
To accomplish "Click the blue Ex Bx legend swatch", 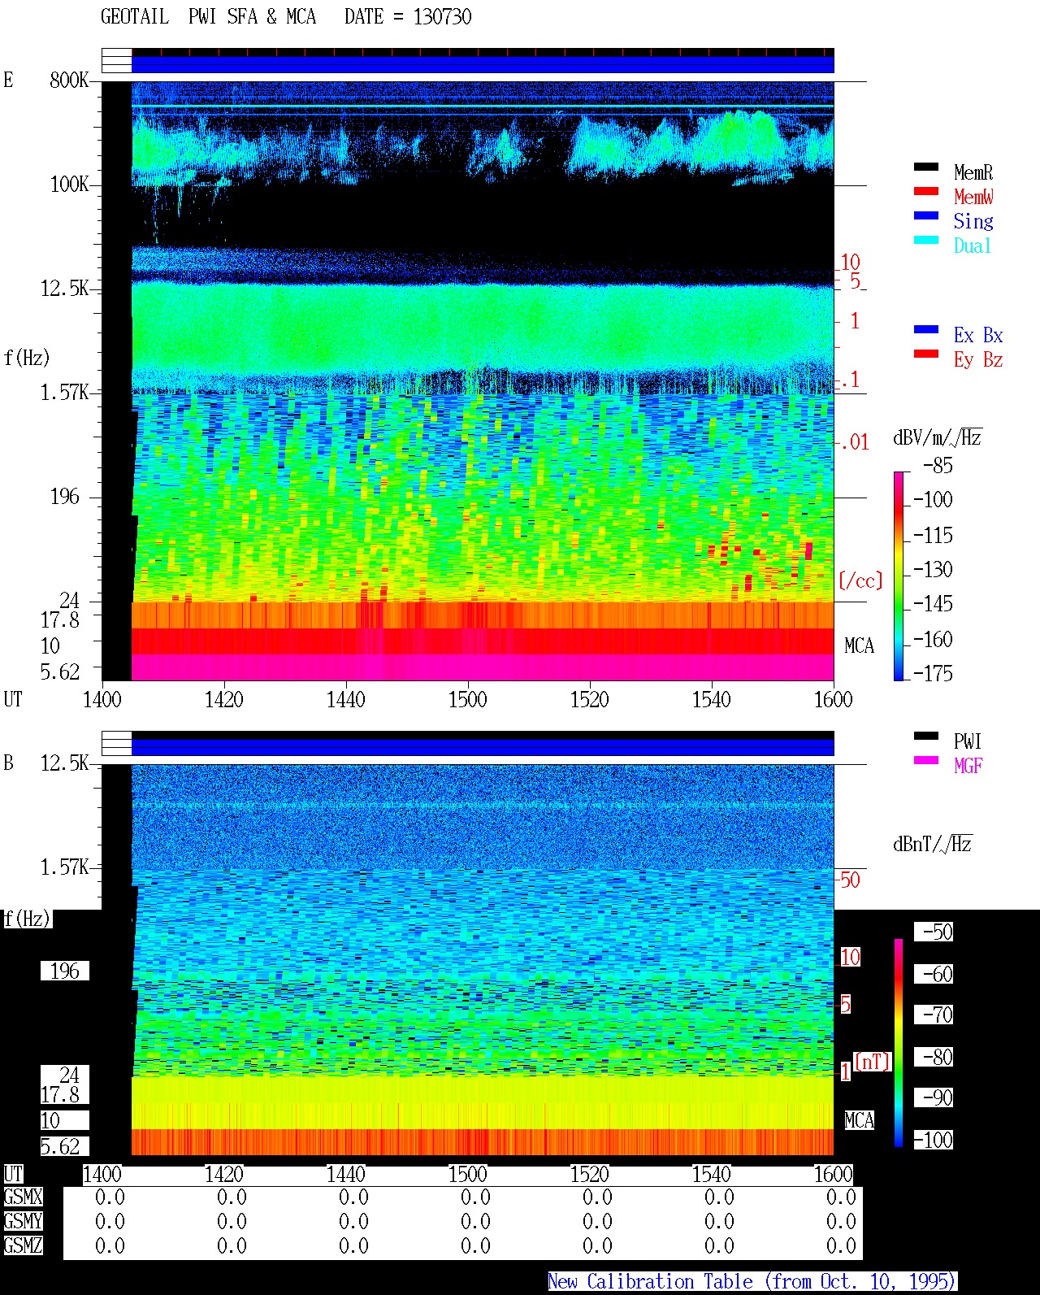I will (926, 330).
